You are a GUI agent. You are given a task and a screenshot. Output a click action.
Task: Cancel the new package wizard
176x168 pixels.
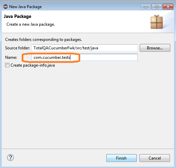[x=155, y=158]
